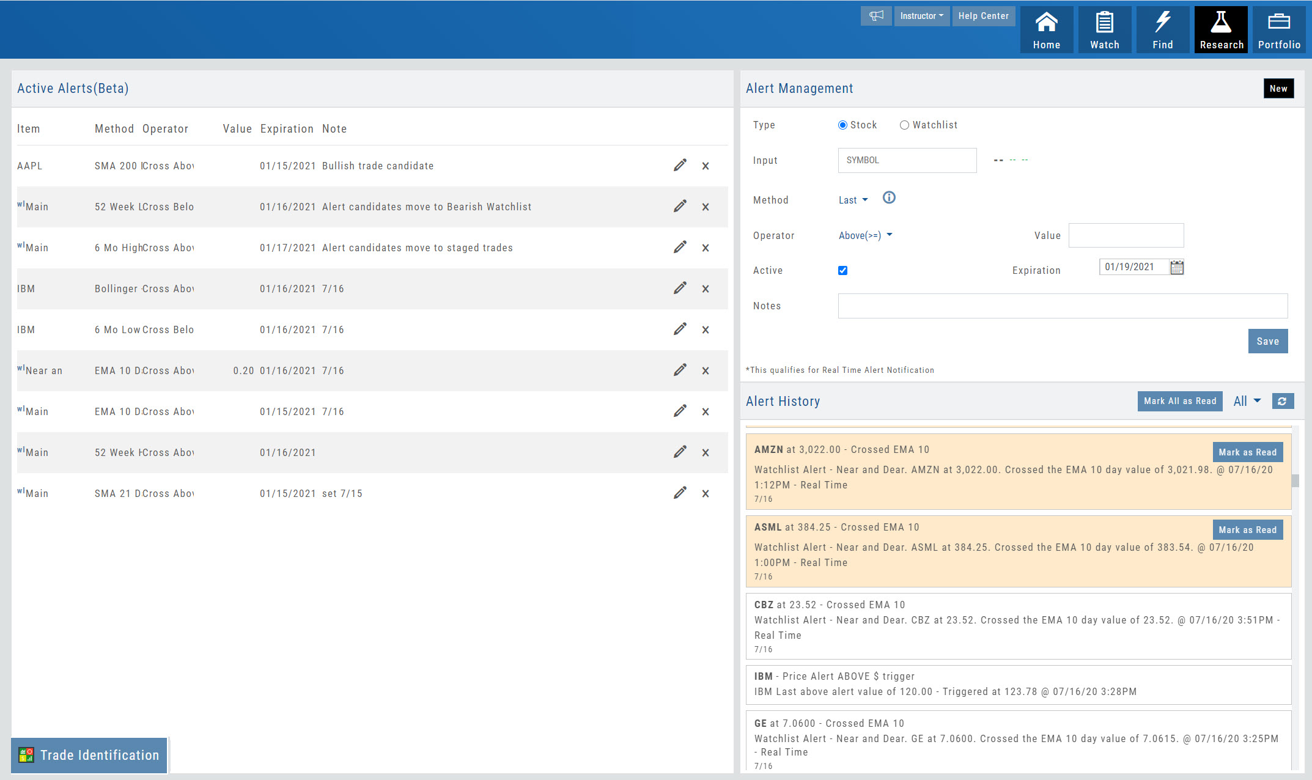The image size is (1312, 780).
Task: Select the Watchlist type radio button
Action: 904,125
